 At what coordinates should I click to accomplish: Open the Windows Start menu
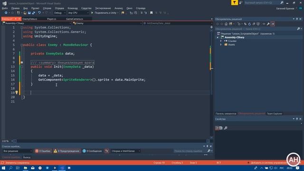pyautogui.click(x=3, y=168)
